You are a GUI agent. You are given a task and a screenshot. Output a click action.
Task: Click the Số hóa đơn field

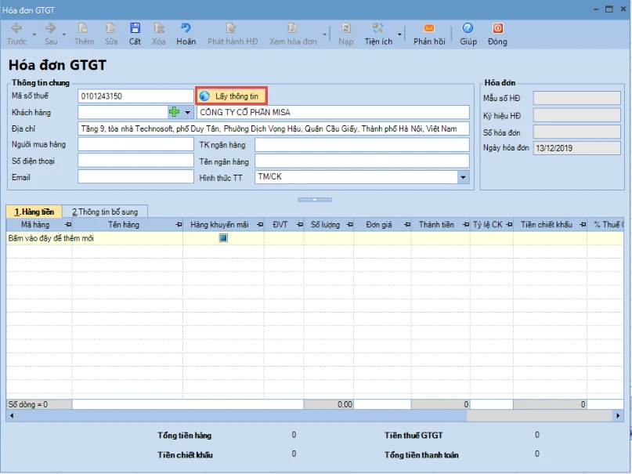576,132
